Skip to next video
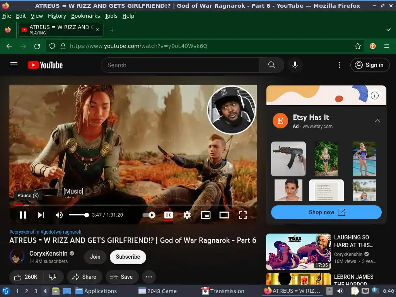The image size is (396, 297). (x=41, y=215)
